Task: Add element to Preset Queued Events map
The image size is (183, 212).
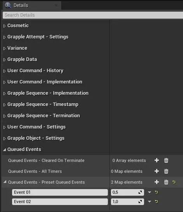Action: click(157, 182)
